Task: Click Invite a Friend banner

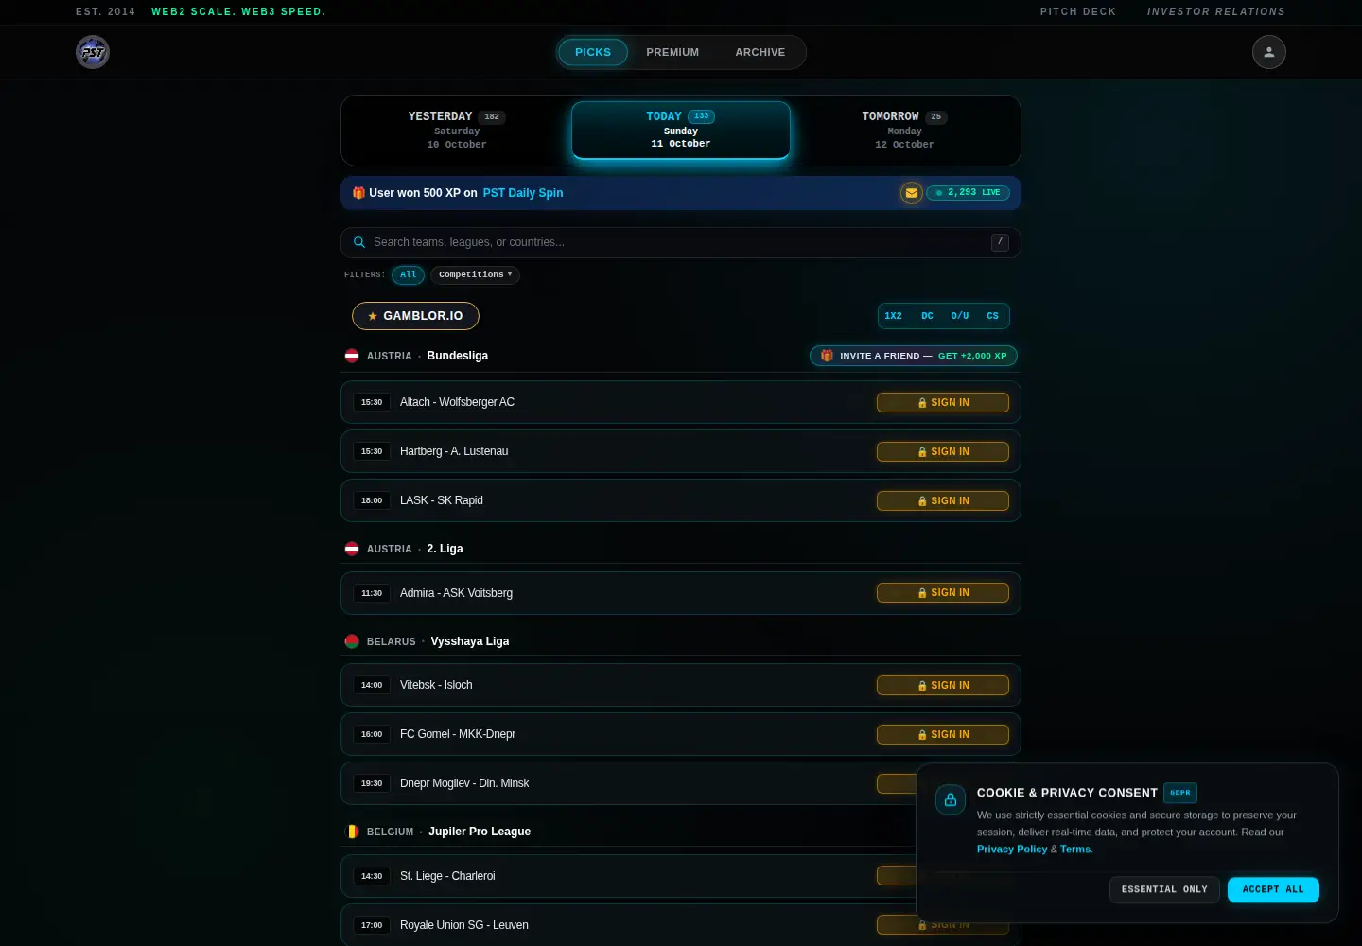Action: [914, 356]
